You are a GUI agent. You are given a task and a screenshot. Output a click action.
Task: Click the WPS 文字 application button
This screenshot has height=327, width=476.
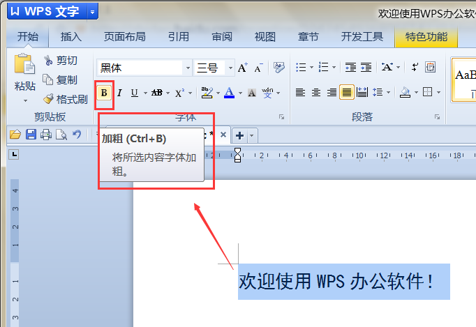point(47,12)
